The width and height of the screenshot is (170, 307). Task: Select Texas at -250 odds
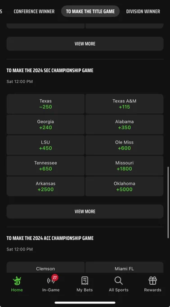tap(45, 104)
